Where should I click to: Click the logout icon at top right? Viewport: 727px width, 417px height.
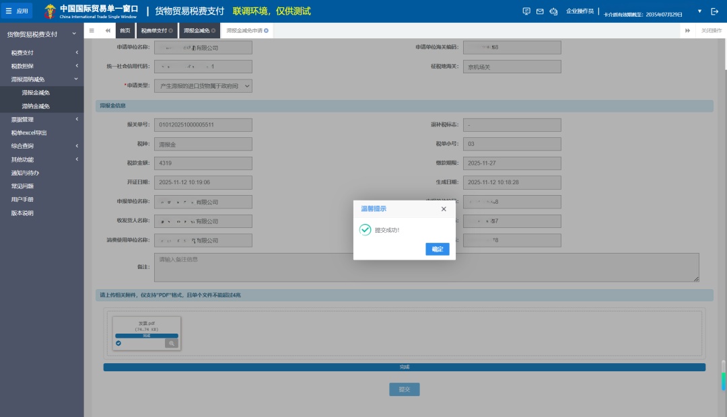pos(715,11)
